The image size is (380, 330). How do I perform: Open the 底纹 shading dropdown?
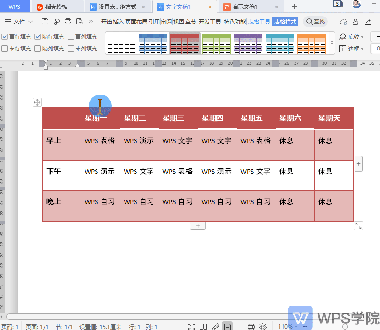pos(352,37)
